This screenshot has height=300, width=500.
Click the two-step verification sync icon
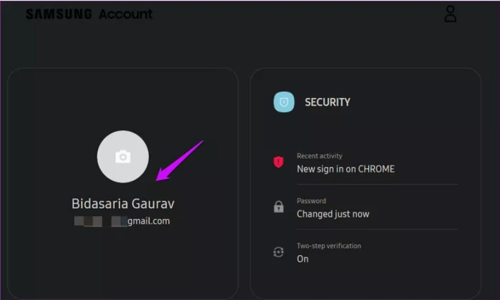[x=278, y=252]
